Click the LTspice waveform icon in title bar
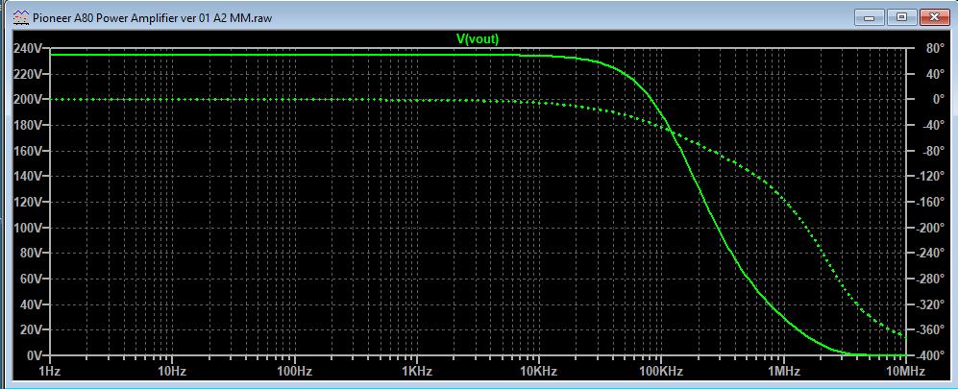This screenshot has width=958, height=389. (x=21, y=17)
